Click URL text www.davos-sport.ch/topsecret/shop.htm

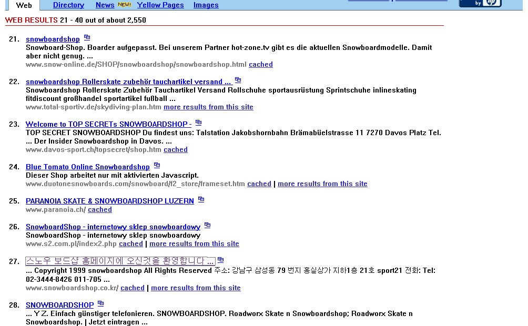pos(94,149)
